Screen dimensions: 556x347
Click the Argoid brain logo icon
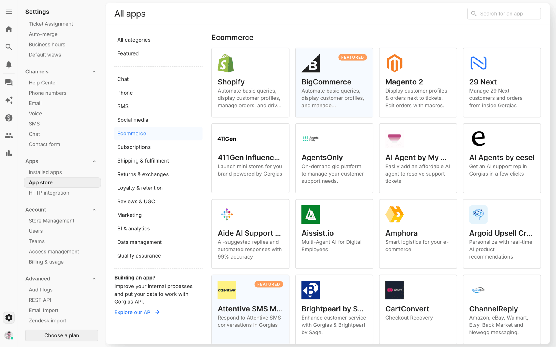(x=478, y=214)
